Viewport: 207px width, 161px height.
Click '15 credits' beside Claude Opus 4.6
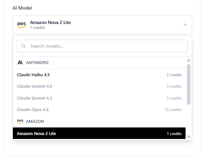pyautogui.click(x=173, y=110)
